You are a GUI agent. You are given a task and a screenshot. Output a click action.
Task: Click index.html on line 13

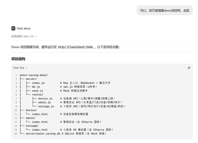[40, 122]
